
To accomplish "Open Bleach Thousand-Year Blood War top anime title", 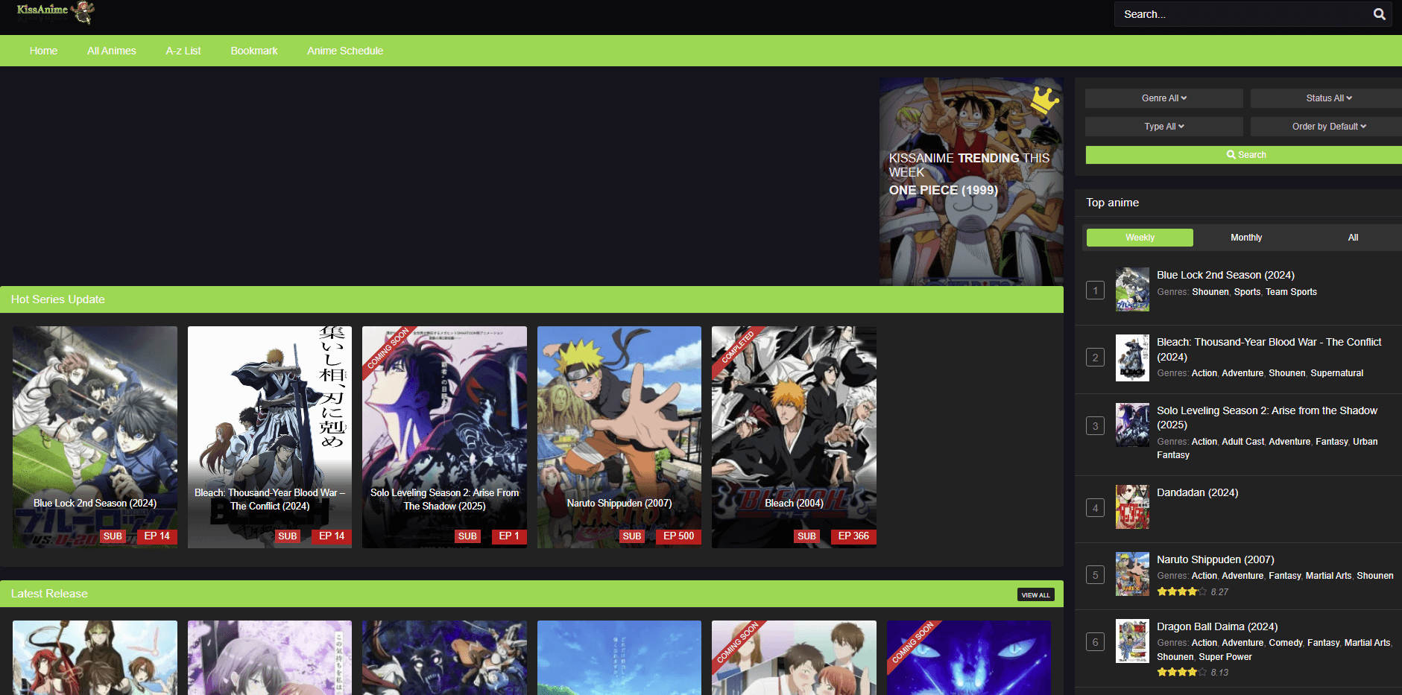I will point(1269,349).
